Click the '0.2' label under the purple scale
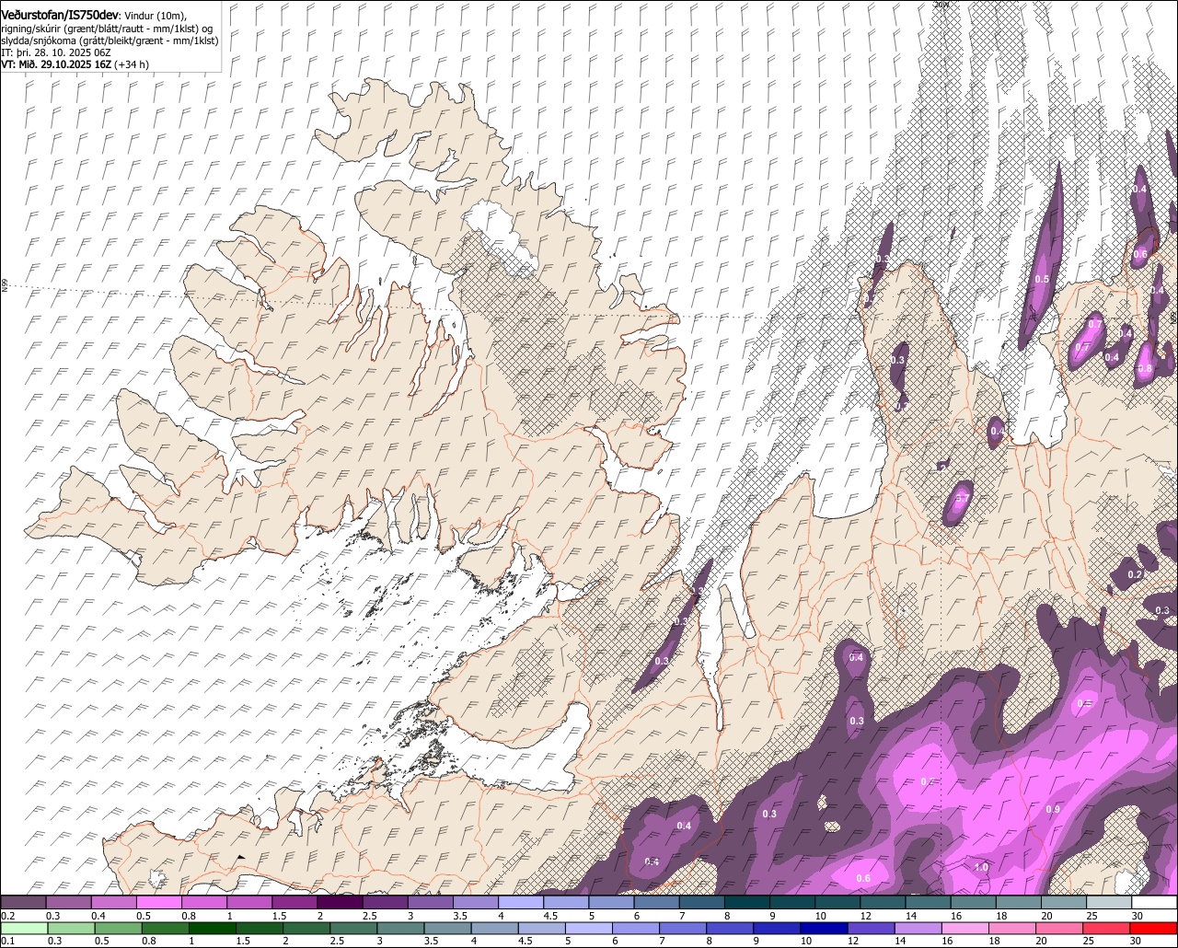Screen dimensions: 1178x948 [x=7, y=916]
